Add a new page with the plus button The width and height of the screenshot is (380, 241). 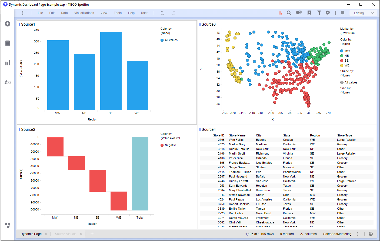(x=92, y=234)
